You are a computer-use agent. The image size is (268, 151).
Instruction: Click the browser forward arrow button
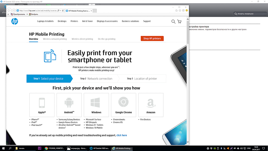point(14,11)
